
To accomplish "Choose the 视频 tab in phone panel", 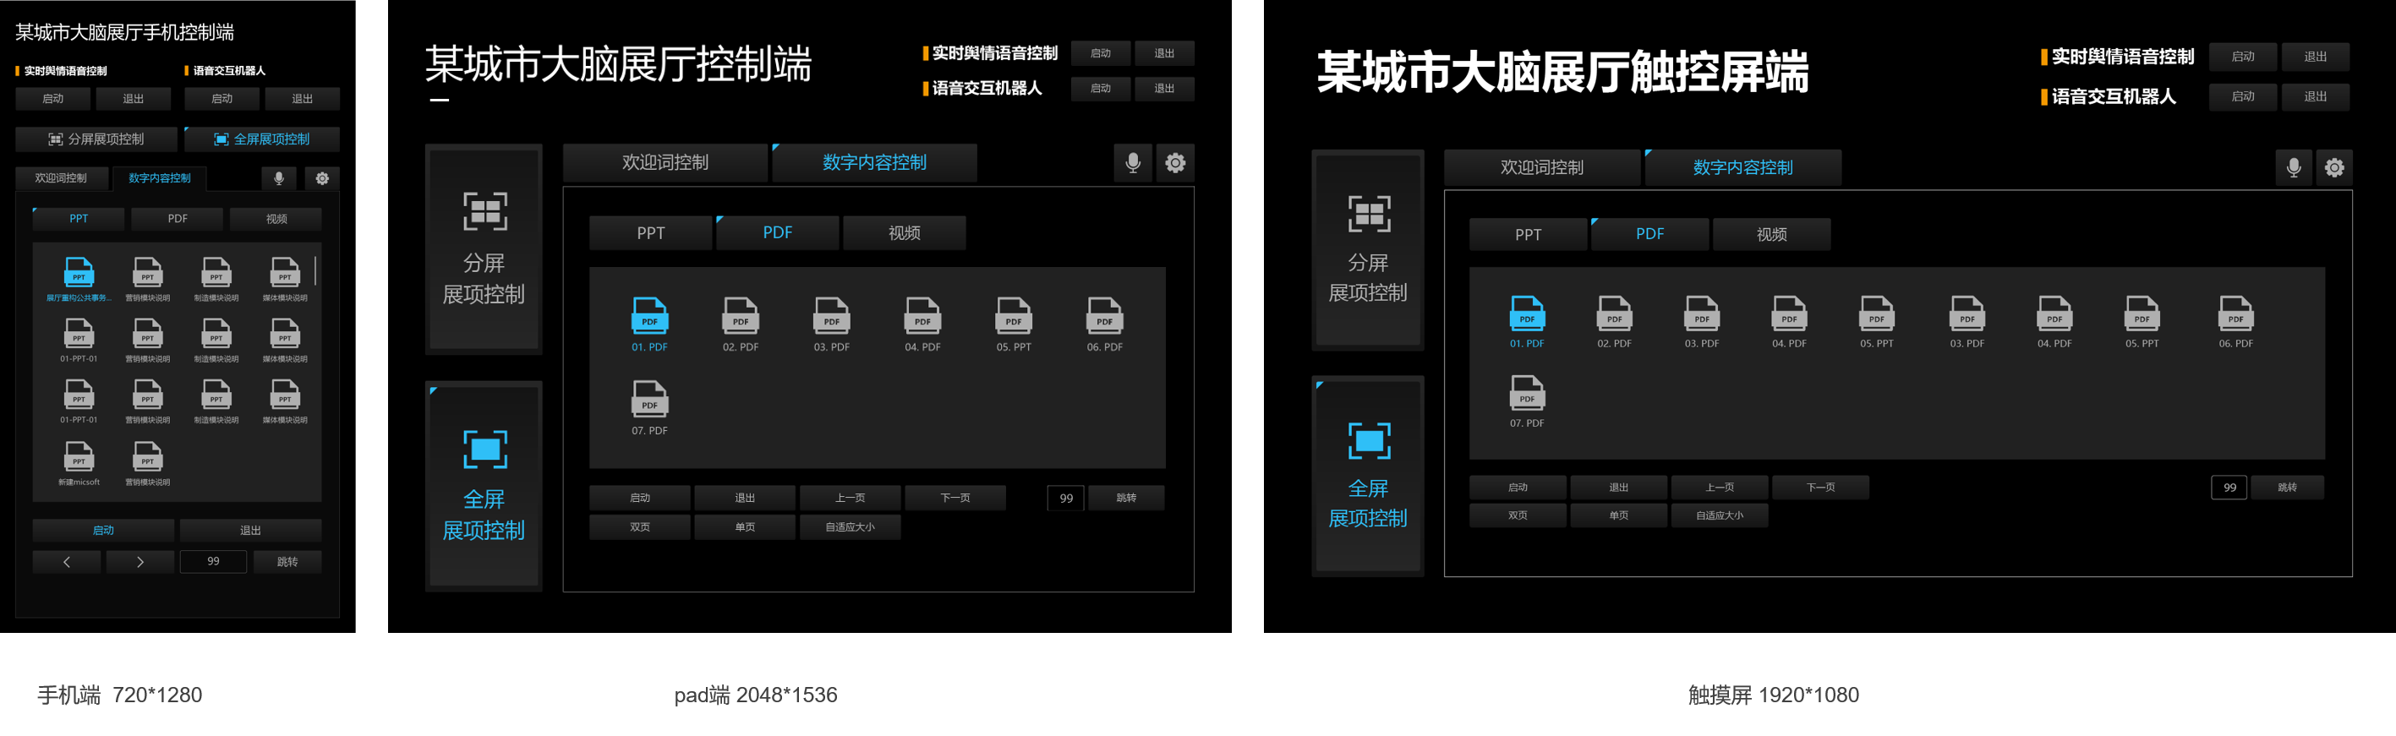I will tap(276, 220).
